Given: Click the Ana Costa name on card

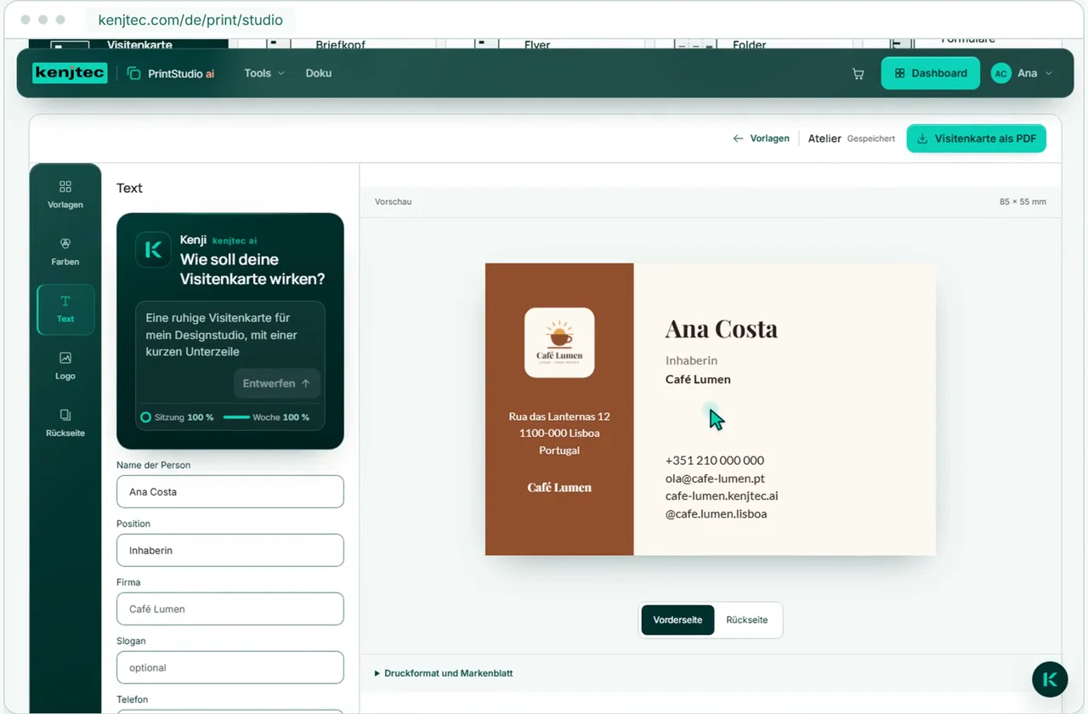Looking at the screenshot, I should click(x=722, y=329).
